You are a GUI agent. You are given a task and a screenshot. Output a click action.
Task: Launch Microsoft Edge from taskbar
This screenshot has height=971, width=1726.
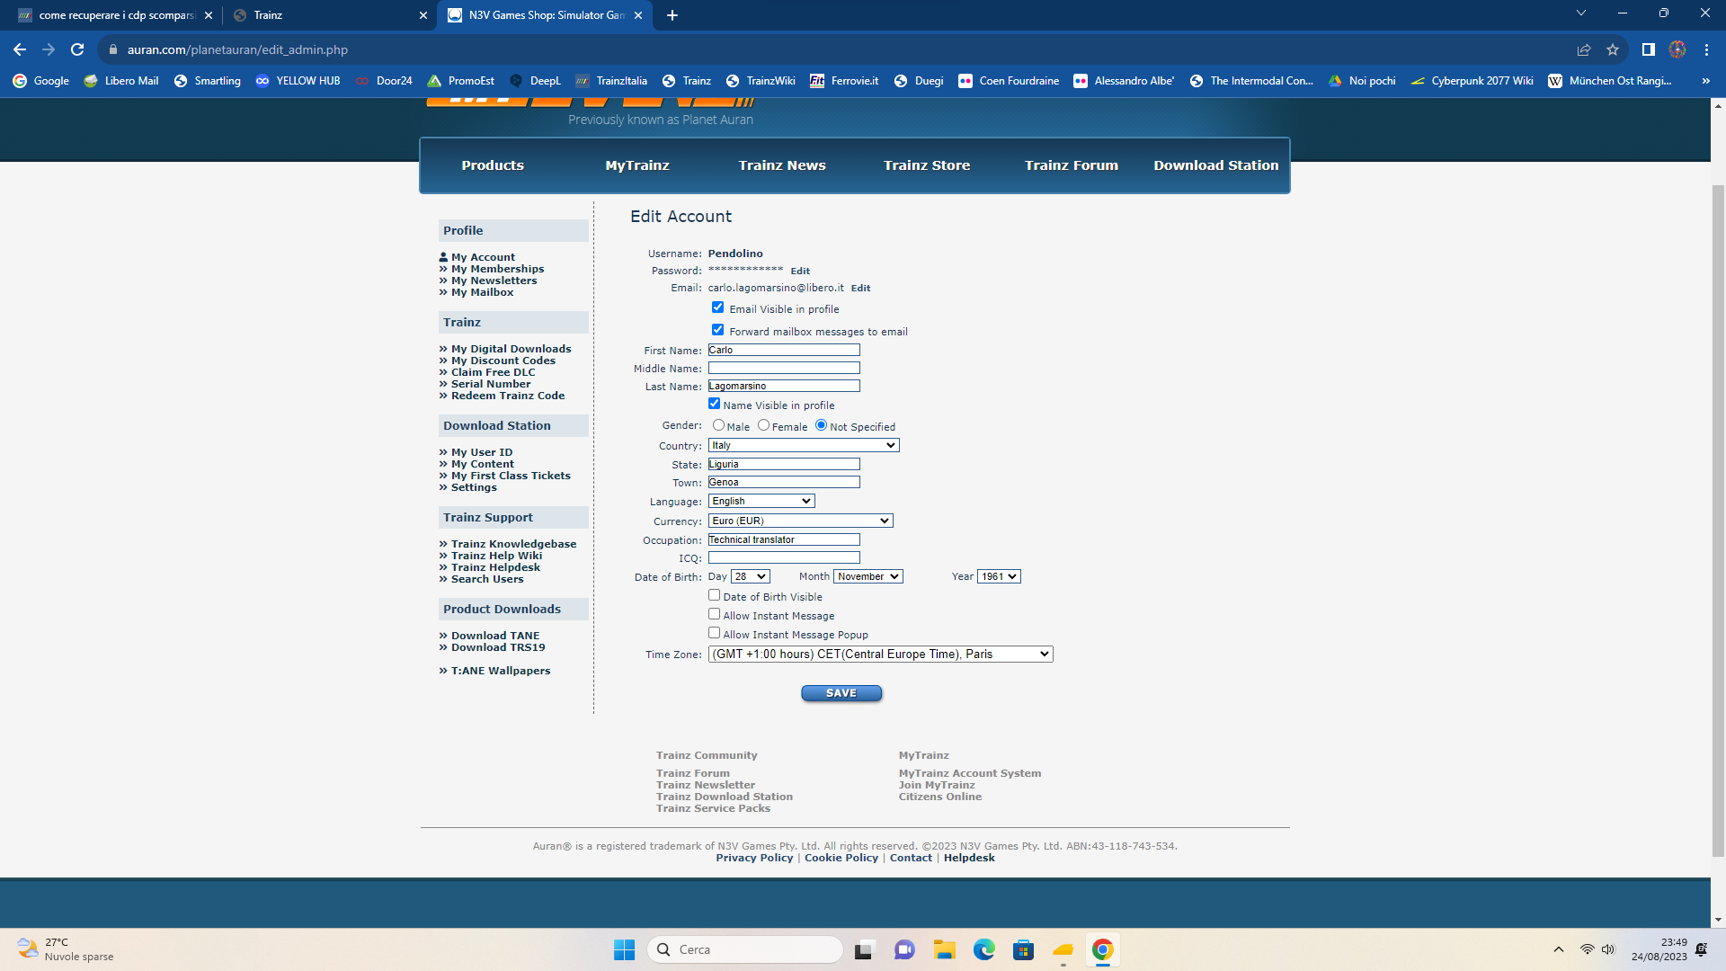[x=983, y=949]
